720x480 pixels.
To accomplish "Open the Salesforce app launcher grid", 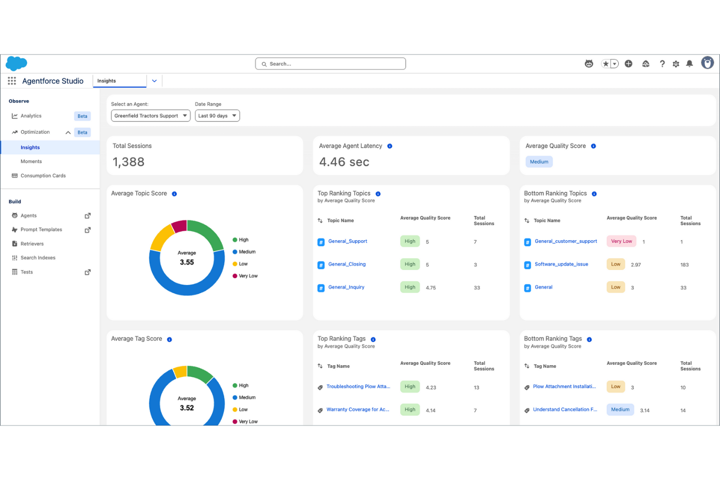I will pos(12,81).
